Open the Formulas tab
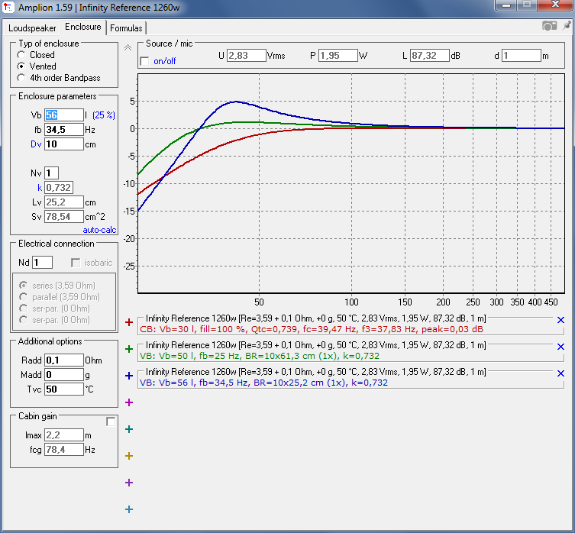 pyautogui.click(x=126, y=28)
